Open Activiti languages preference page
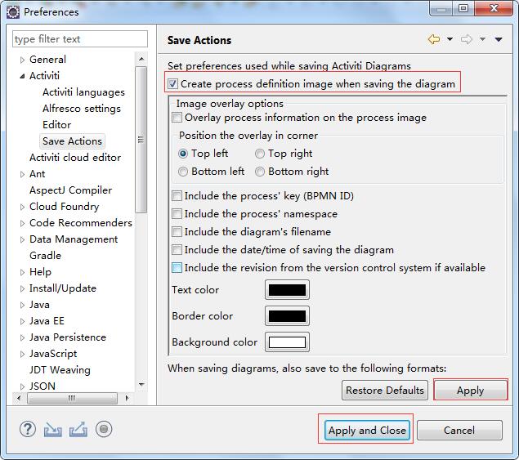This screenshot has height=460, width=519. (83, 92)
